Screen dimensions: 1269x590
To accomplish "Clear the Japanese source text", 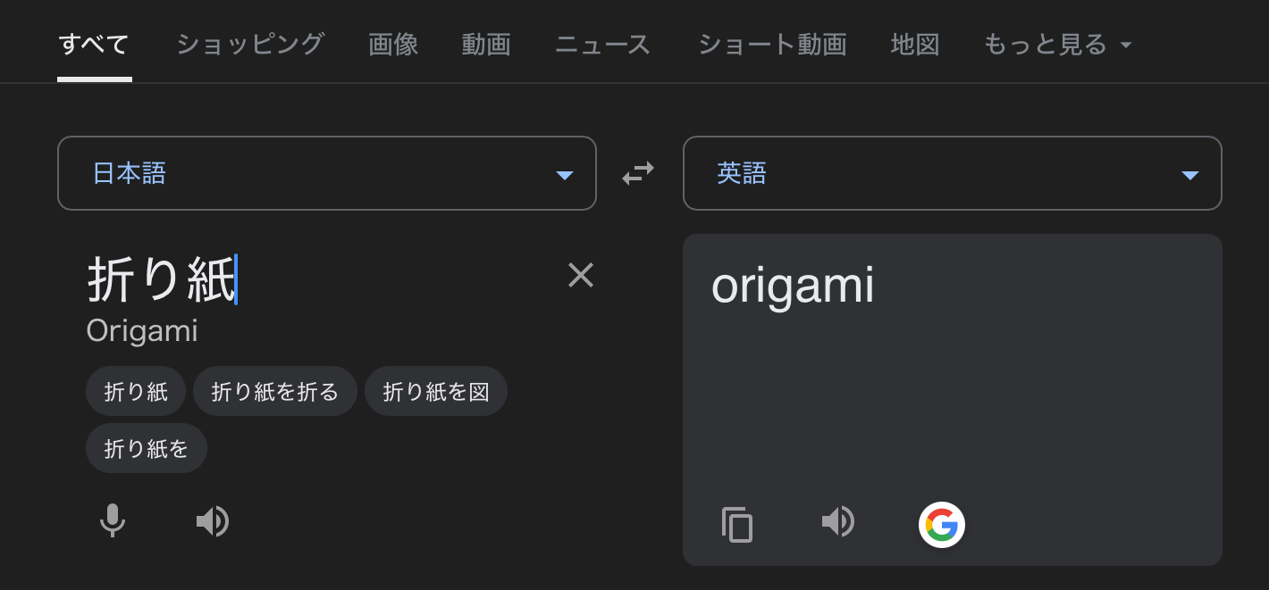I will pos(581,276).
